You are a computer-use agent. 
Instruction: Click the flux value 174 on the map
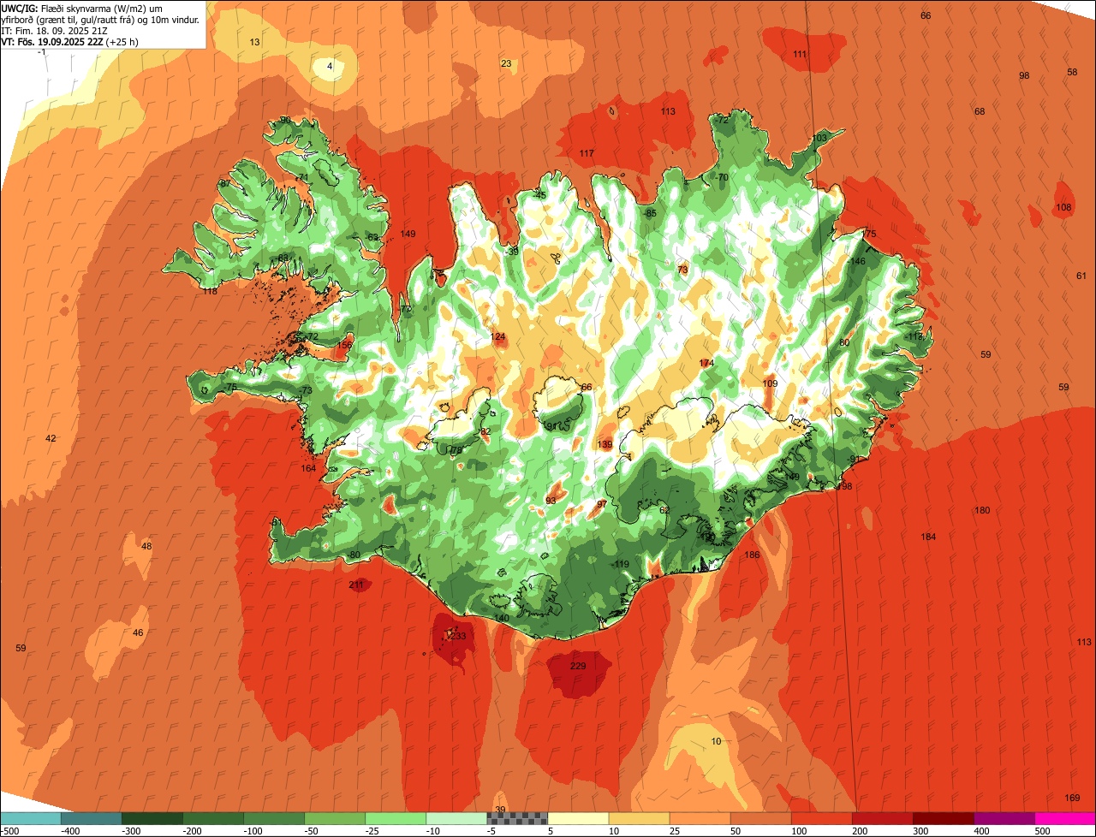pos(706,363)
